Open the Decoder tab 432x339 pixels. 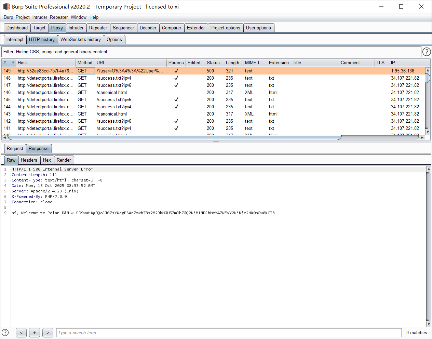point(148,28)
